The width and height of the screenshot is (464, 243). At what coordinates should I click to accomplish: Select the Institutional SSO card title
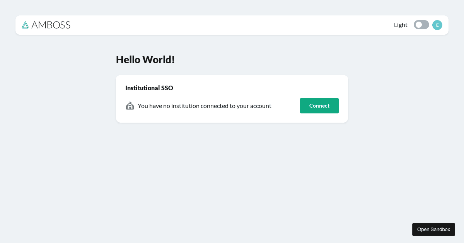pyautogui.click(x=149, y=88)
